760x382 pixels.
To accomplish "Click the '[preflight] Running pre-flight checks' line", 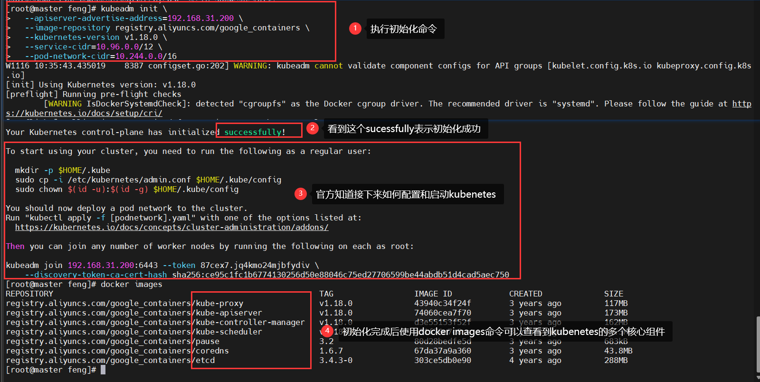I will click(x=94, y=94).
